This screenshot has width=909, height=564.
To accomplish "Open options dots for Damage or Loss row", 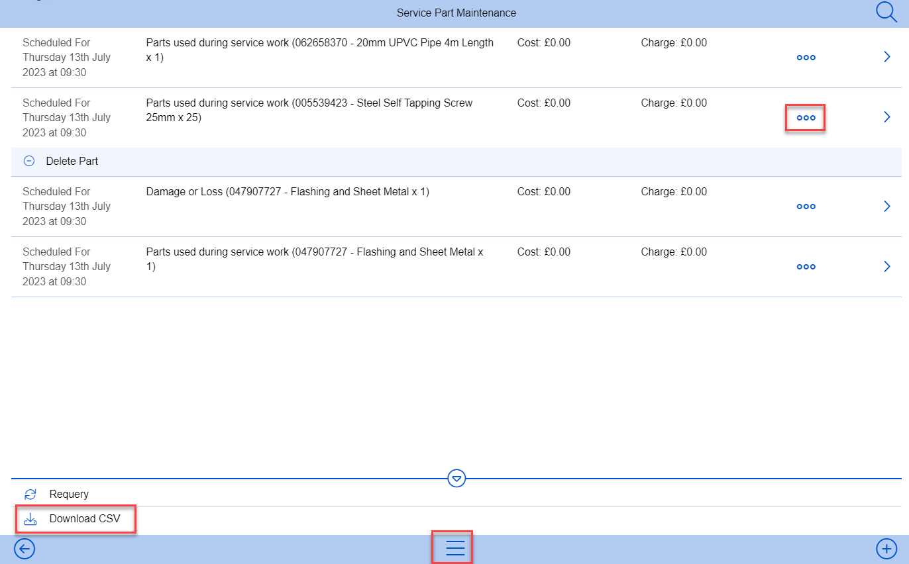I will [806, 207].
